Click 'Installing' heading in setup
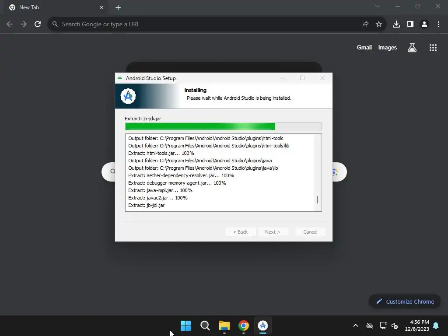Viewport: 448px width, 336px height. (x=196, y=90)
